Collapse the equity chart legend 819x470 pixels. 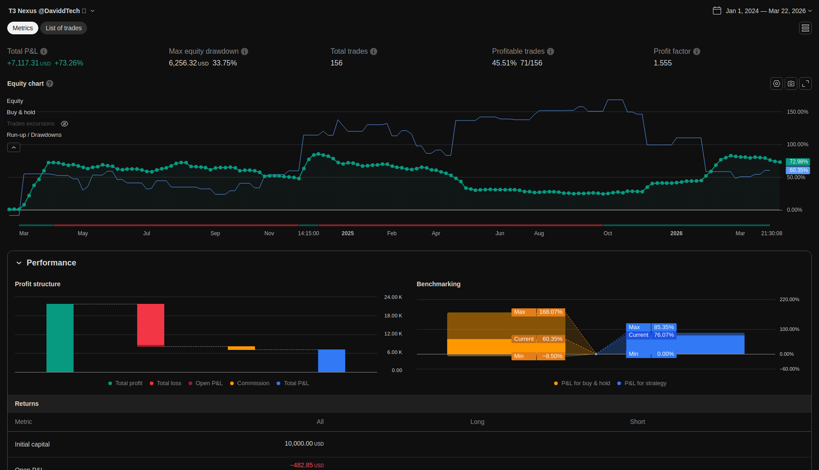[x=14, y=148]
